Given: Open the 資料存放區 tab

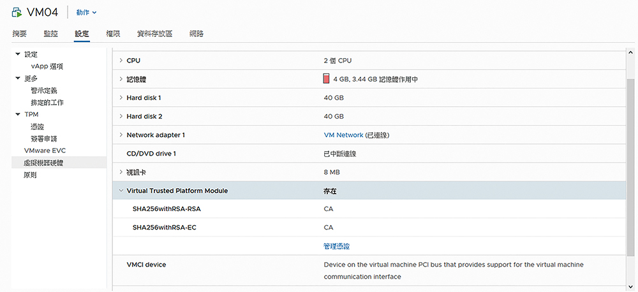Looking at the screenshot, I should pyautogui.click(x=154, y=34).
